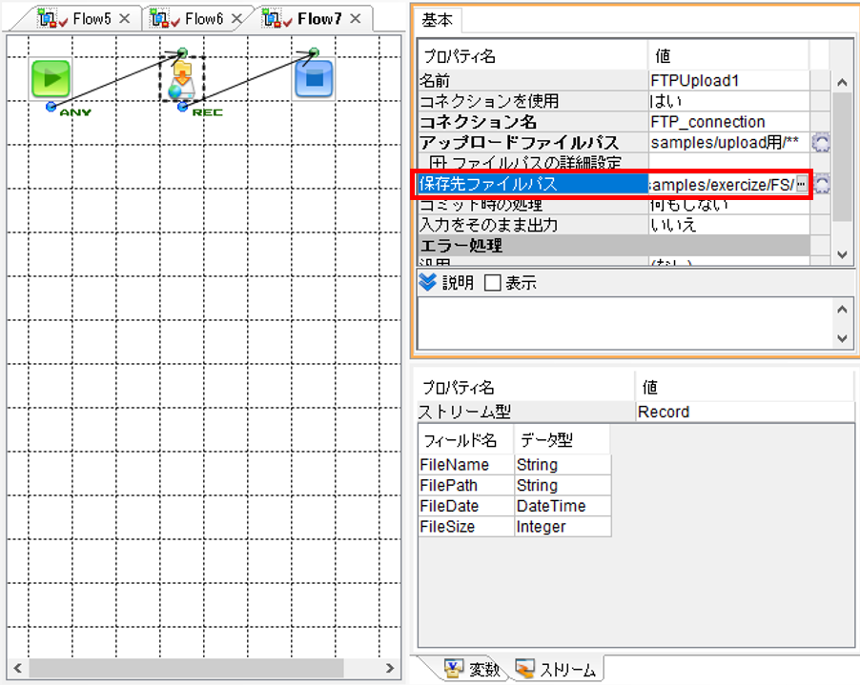Click the upper プロパティ名 column header
Screen dimensions: 860x685
tap(533, 55)
